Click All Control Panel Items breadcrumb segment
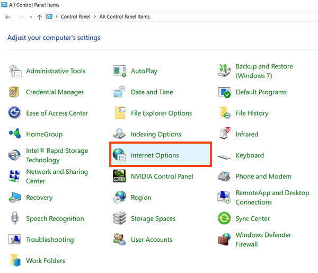The image size is (318, 273). [x=125, y=17]
